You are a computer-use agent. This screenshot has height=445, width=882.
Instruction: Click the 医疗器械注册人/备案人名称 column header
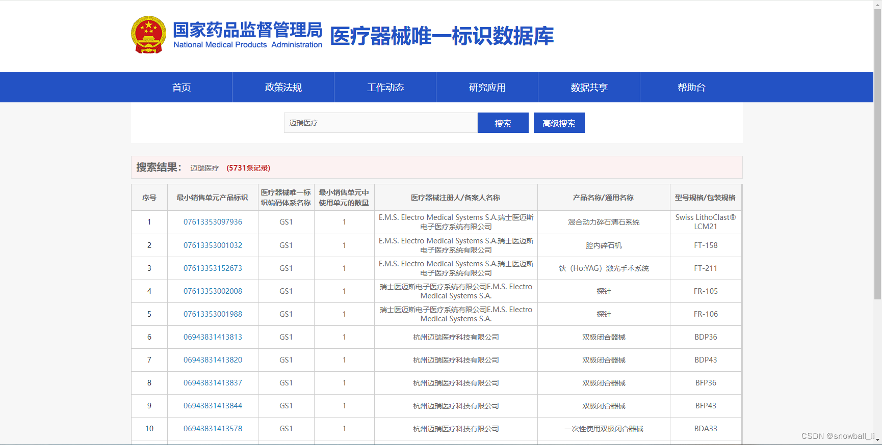[456, 198]
